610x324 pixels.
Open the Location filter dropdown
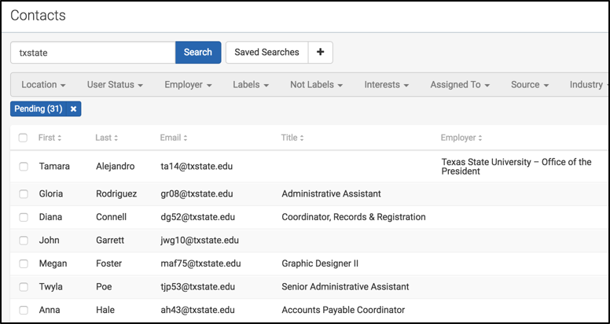pyautogui.click(x=43, y=84)
